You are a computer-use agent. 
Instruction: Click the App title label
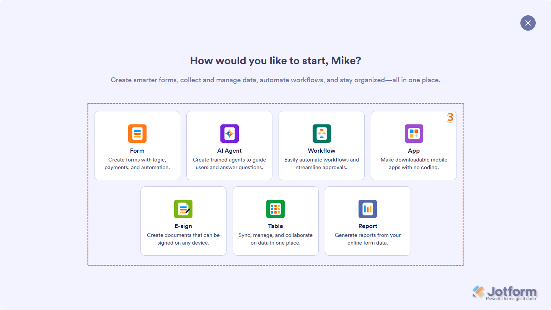coord(414,151)
